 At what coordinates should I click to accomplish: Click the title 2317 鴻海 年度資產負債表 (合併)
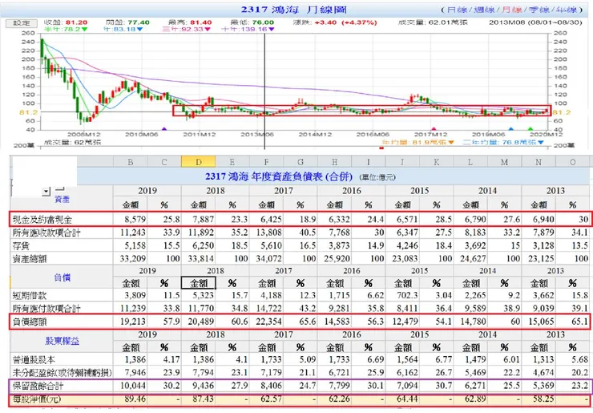pyautogui.click(x=279, y=176)
